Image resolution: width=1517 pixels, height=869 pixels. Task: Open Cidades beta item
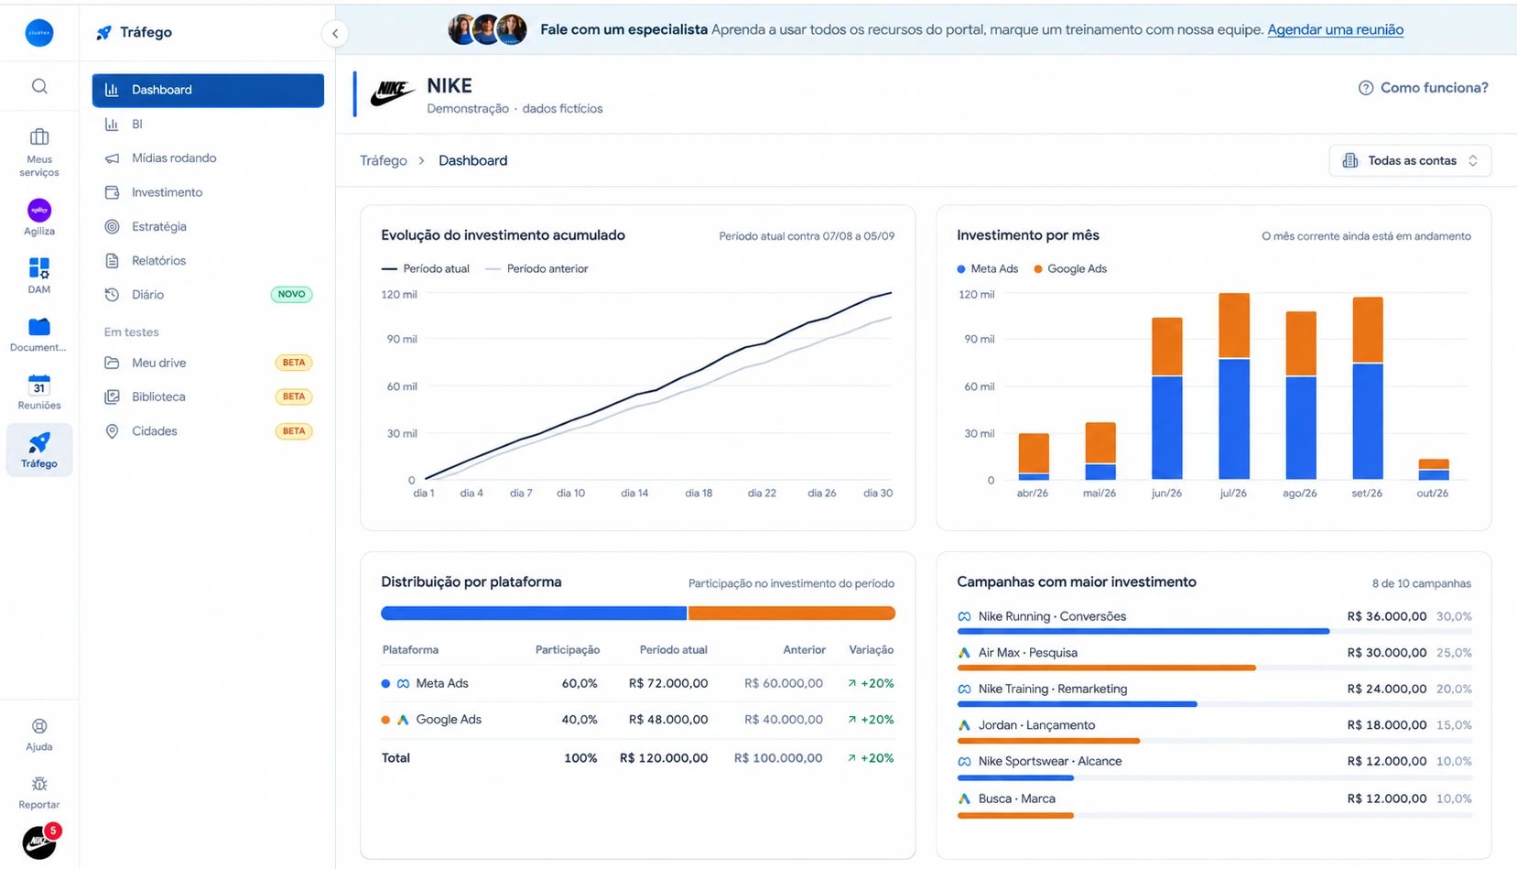pos(208,431)
